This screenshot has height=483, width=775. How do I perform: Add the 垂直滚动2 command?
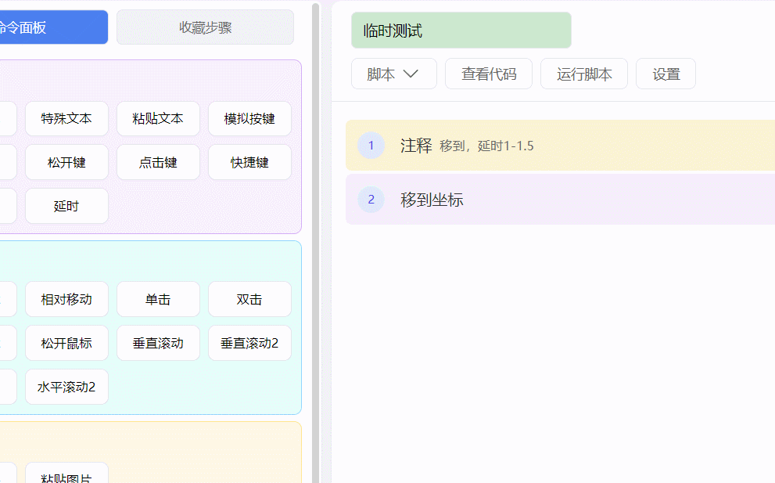click(249, 343)
